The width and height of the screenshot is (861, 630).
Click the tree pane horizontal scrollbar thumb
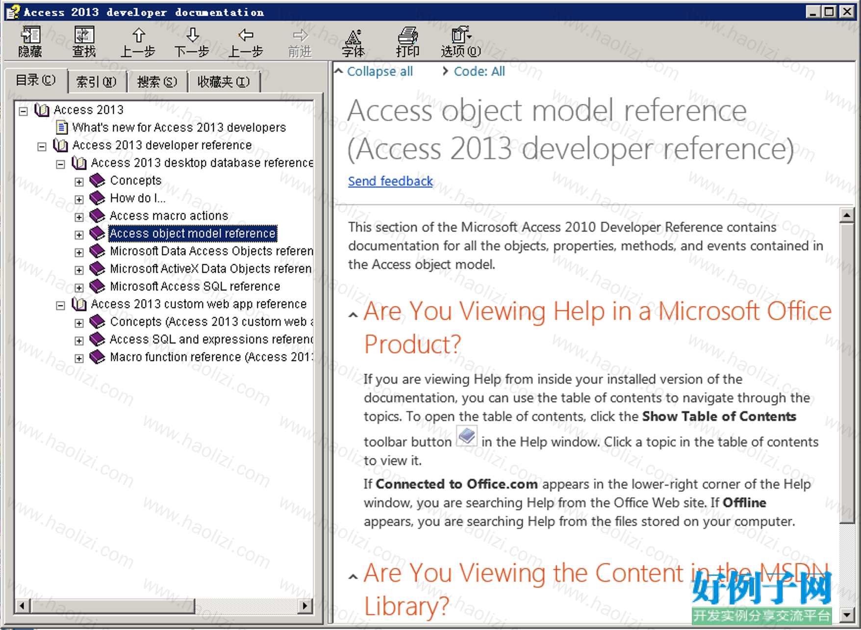pos(112,606)
